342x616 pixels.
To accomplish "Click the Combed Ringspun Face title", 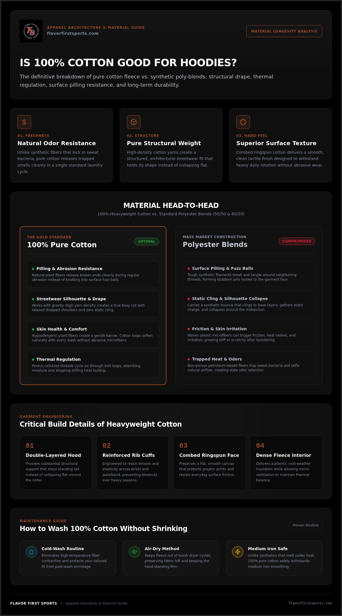I will [x=209, y=455].
